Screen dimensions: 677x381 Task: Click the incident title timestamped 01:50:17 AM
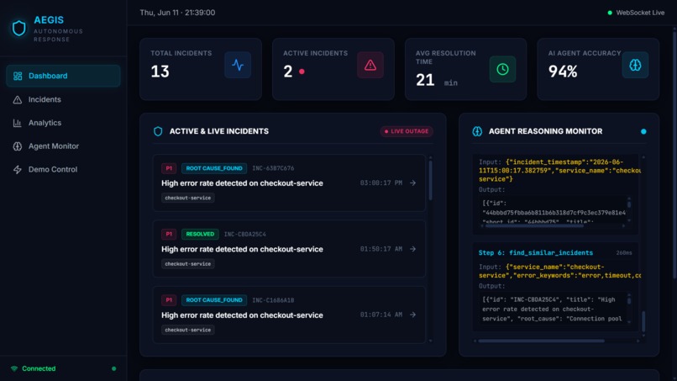click(x=242, y=249)
